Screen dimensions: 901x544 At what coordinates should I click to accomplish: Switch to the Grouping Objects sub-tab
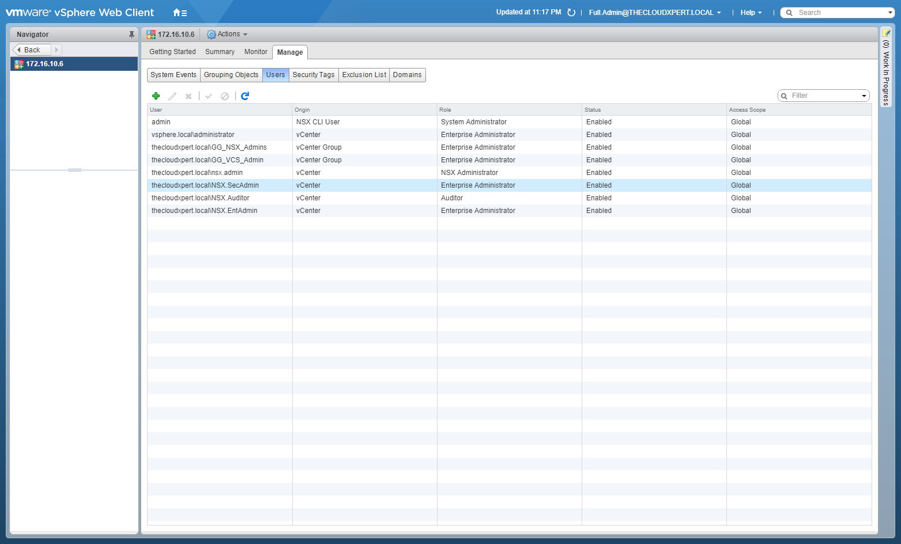click(x=231, y=75)
